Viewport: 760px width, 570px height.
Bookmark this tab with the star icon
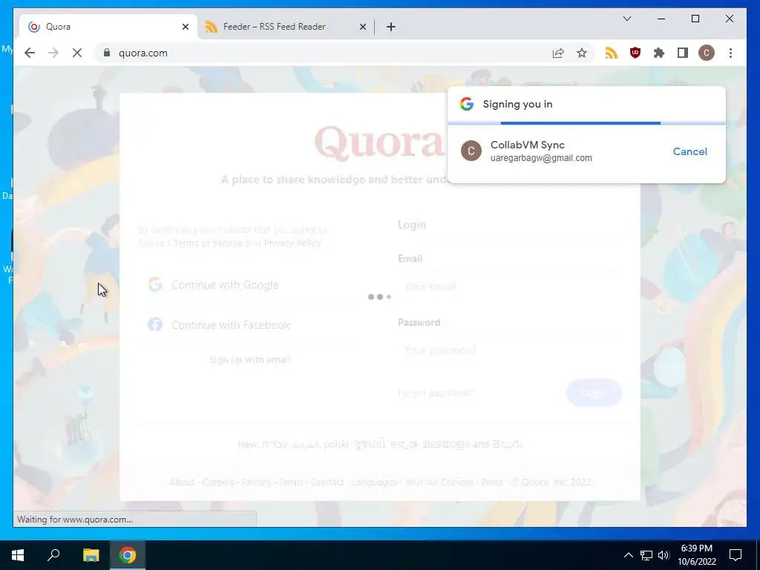click(x=582, y=53)
